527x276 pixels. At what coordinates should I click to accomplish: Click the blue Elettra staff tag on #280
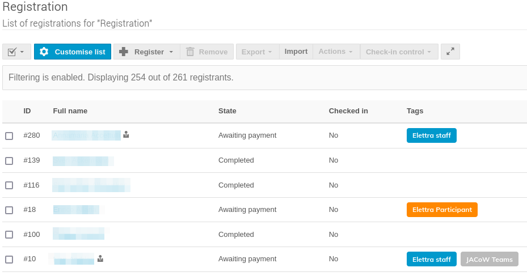point(431,135)
